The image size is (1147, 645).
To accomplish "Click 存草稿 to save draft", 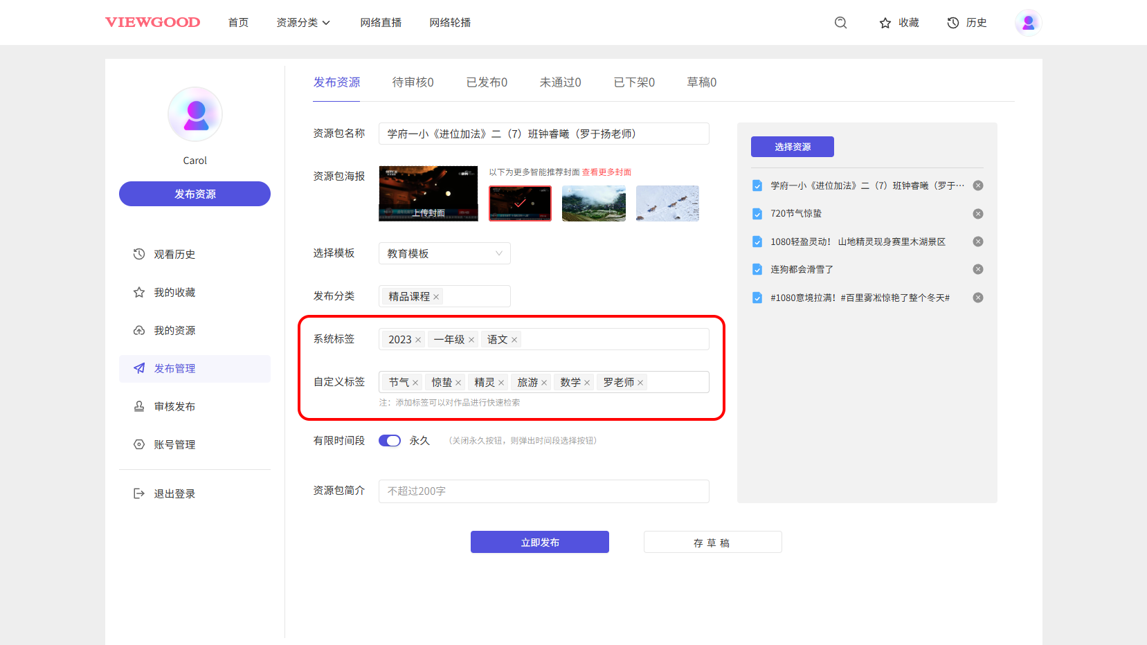I will pos(712,542).
